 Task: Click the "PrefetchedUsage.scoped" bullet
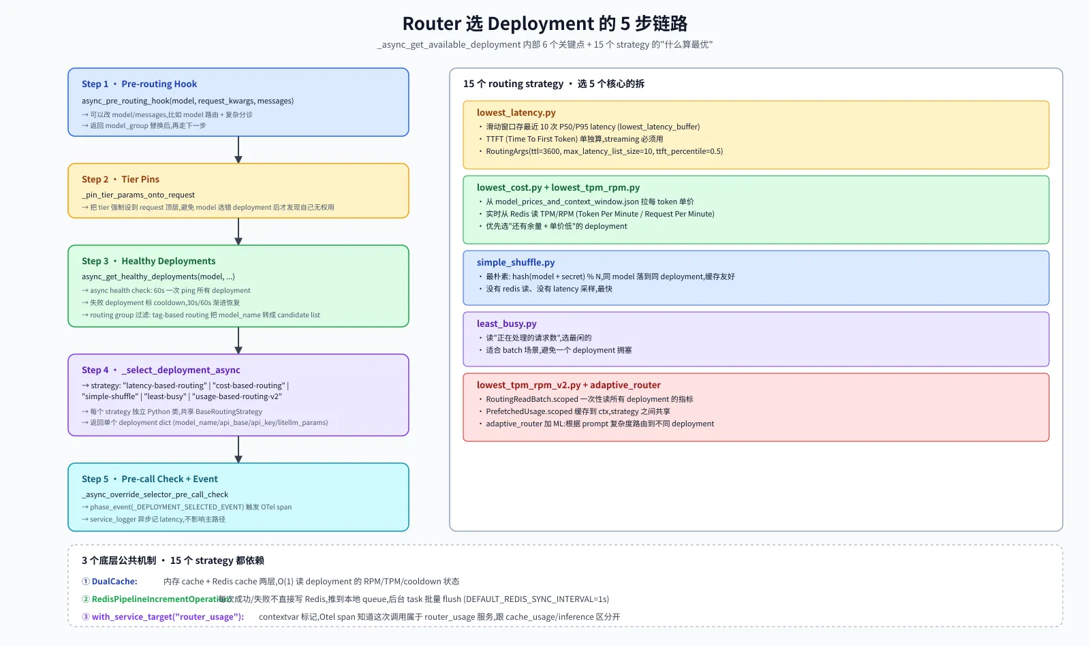point(574,411)
